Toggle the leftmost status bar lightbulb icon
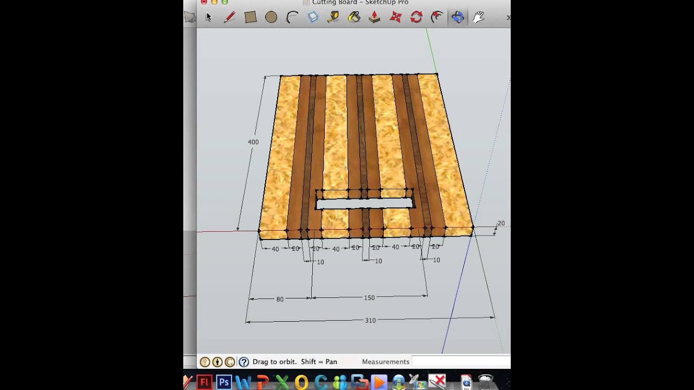Screen dimensions: 694x390 pyautogui.click(x=204, y=361)
